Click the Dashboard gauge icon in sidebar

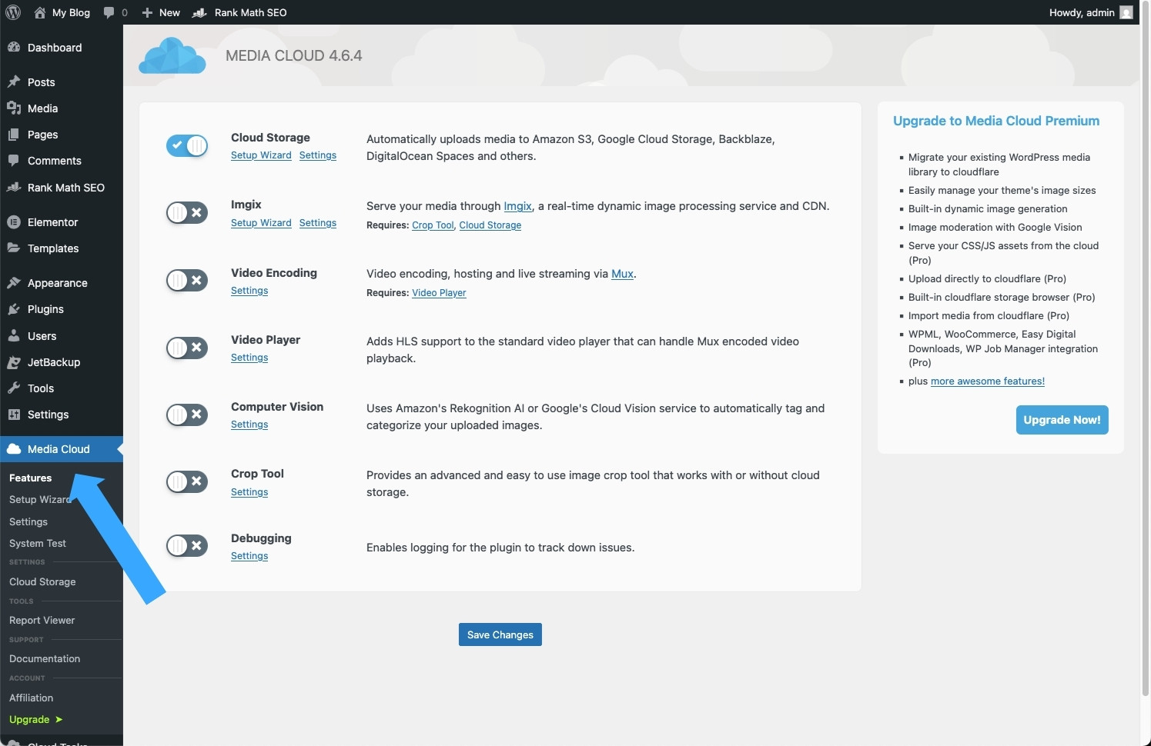(14, 48)
